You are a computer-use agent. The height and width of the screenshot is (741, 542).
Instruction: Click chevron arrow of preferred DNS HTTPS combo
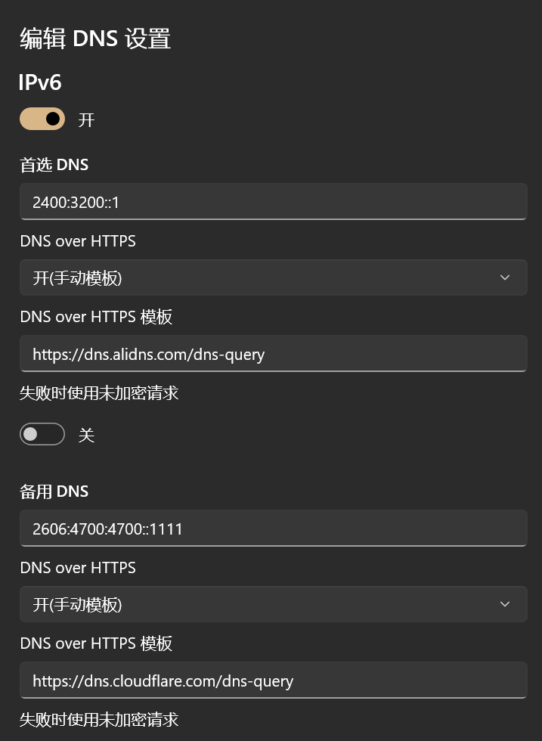505,277
